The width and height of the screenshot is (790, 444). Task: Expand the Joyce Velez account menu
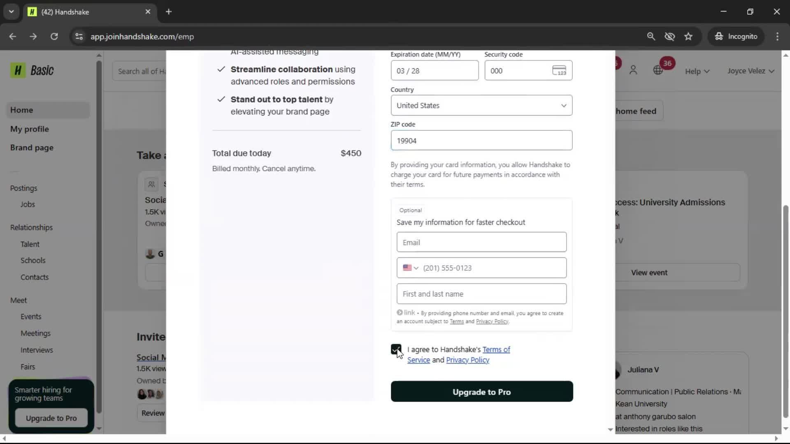[x=750, y=71]
